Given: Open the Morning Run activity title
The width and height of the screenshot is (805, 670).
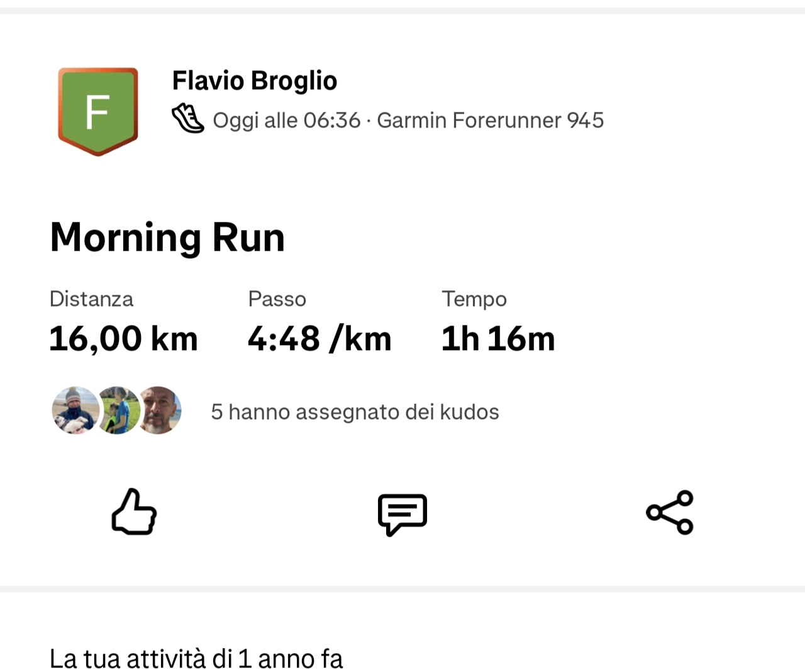Looking at the screenshot, I should point(167,238).
